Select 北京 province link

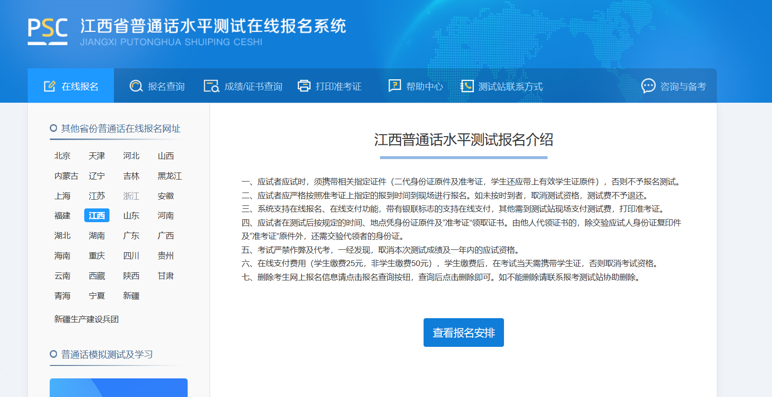click(x=62, y=156)
